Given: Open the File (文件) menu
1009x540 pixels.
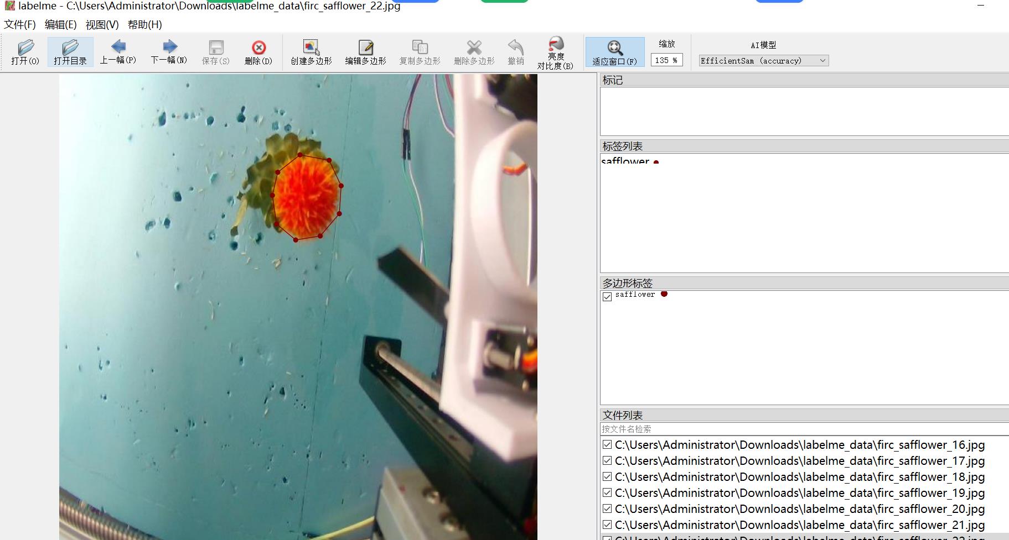Looking at the screenshot, I should [20, 25].
